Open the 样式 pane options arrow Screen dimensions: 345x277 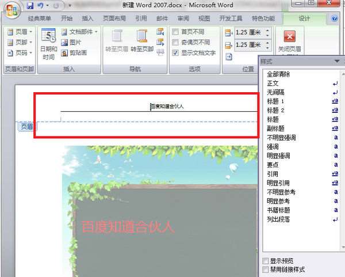pyautogui.click(x=337, y=61)
